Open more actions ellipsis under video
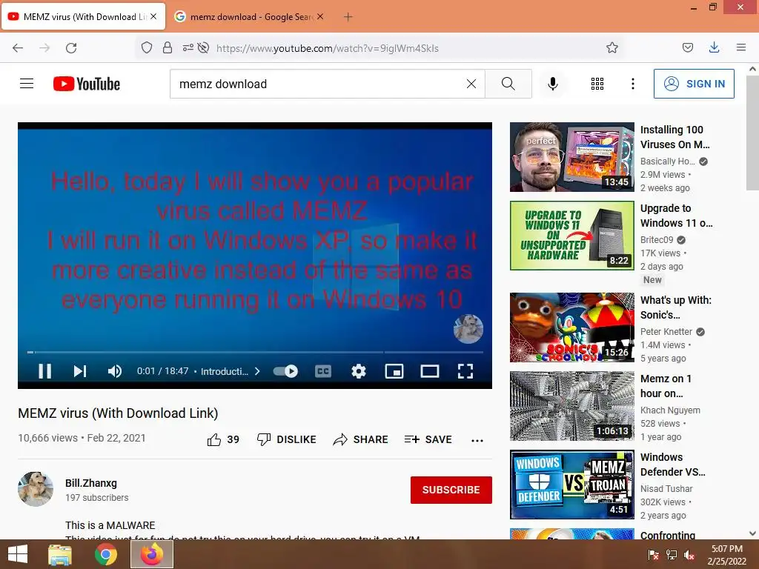 click(477, 440)
